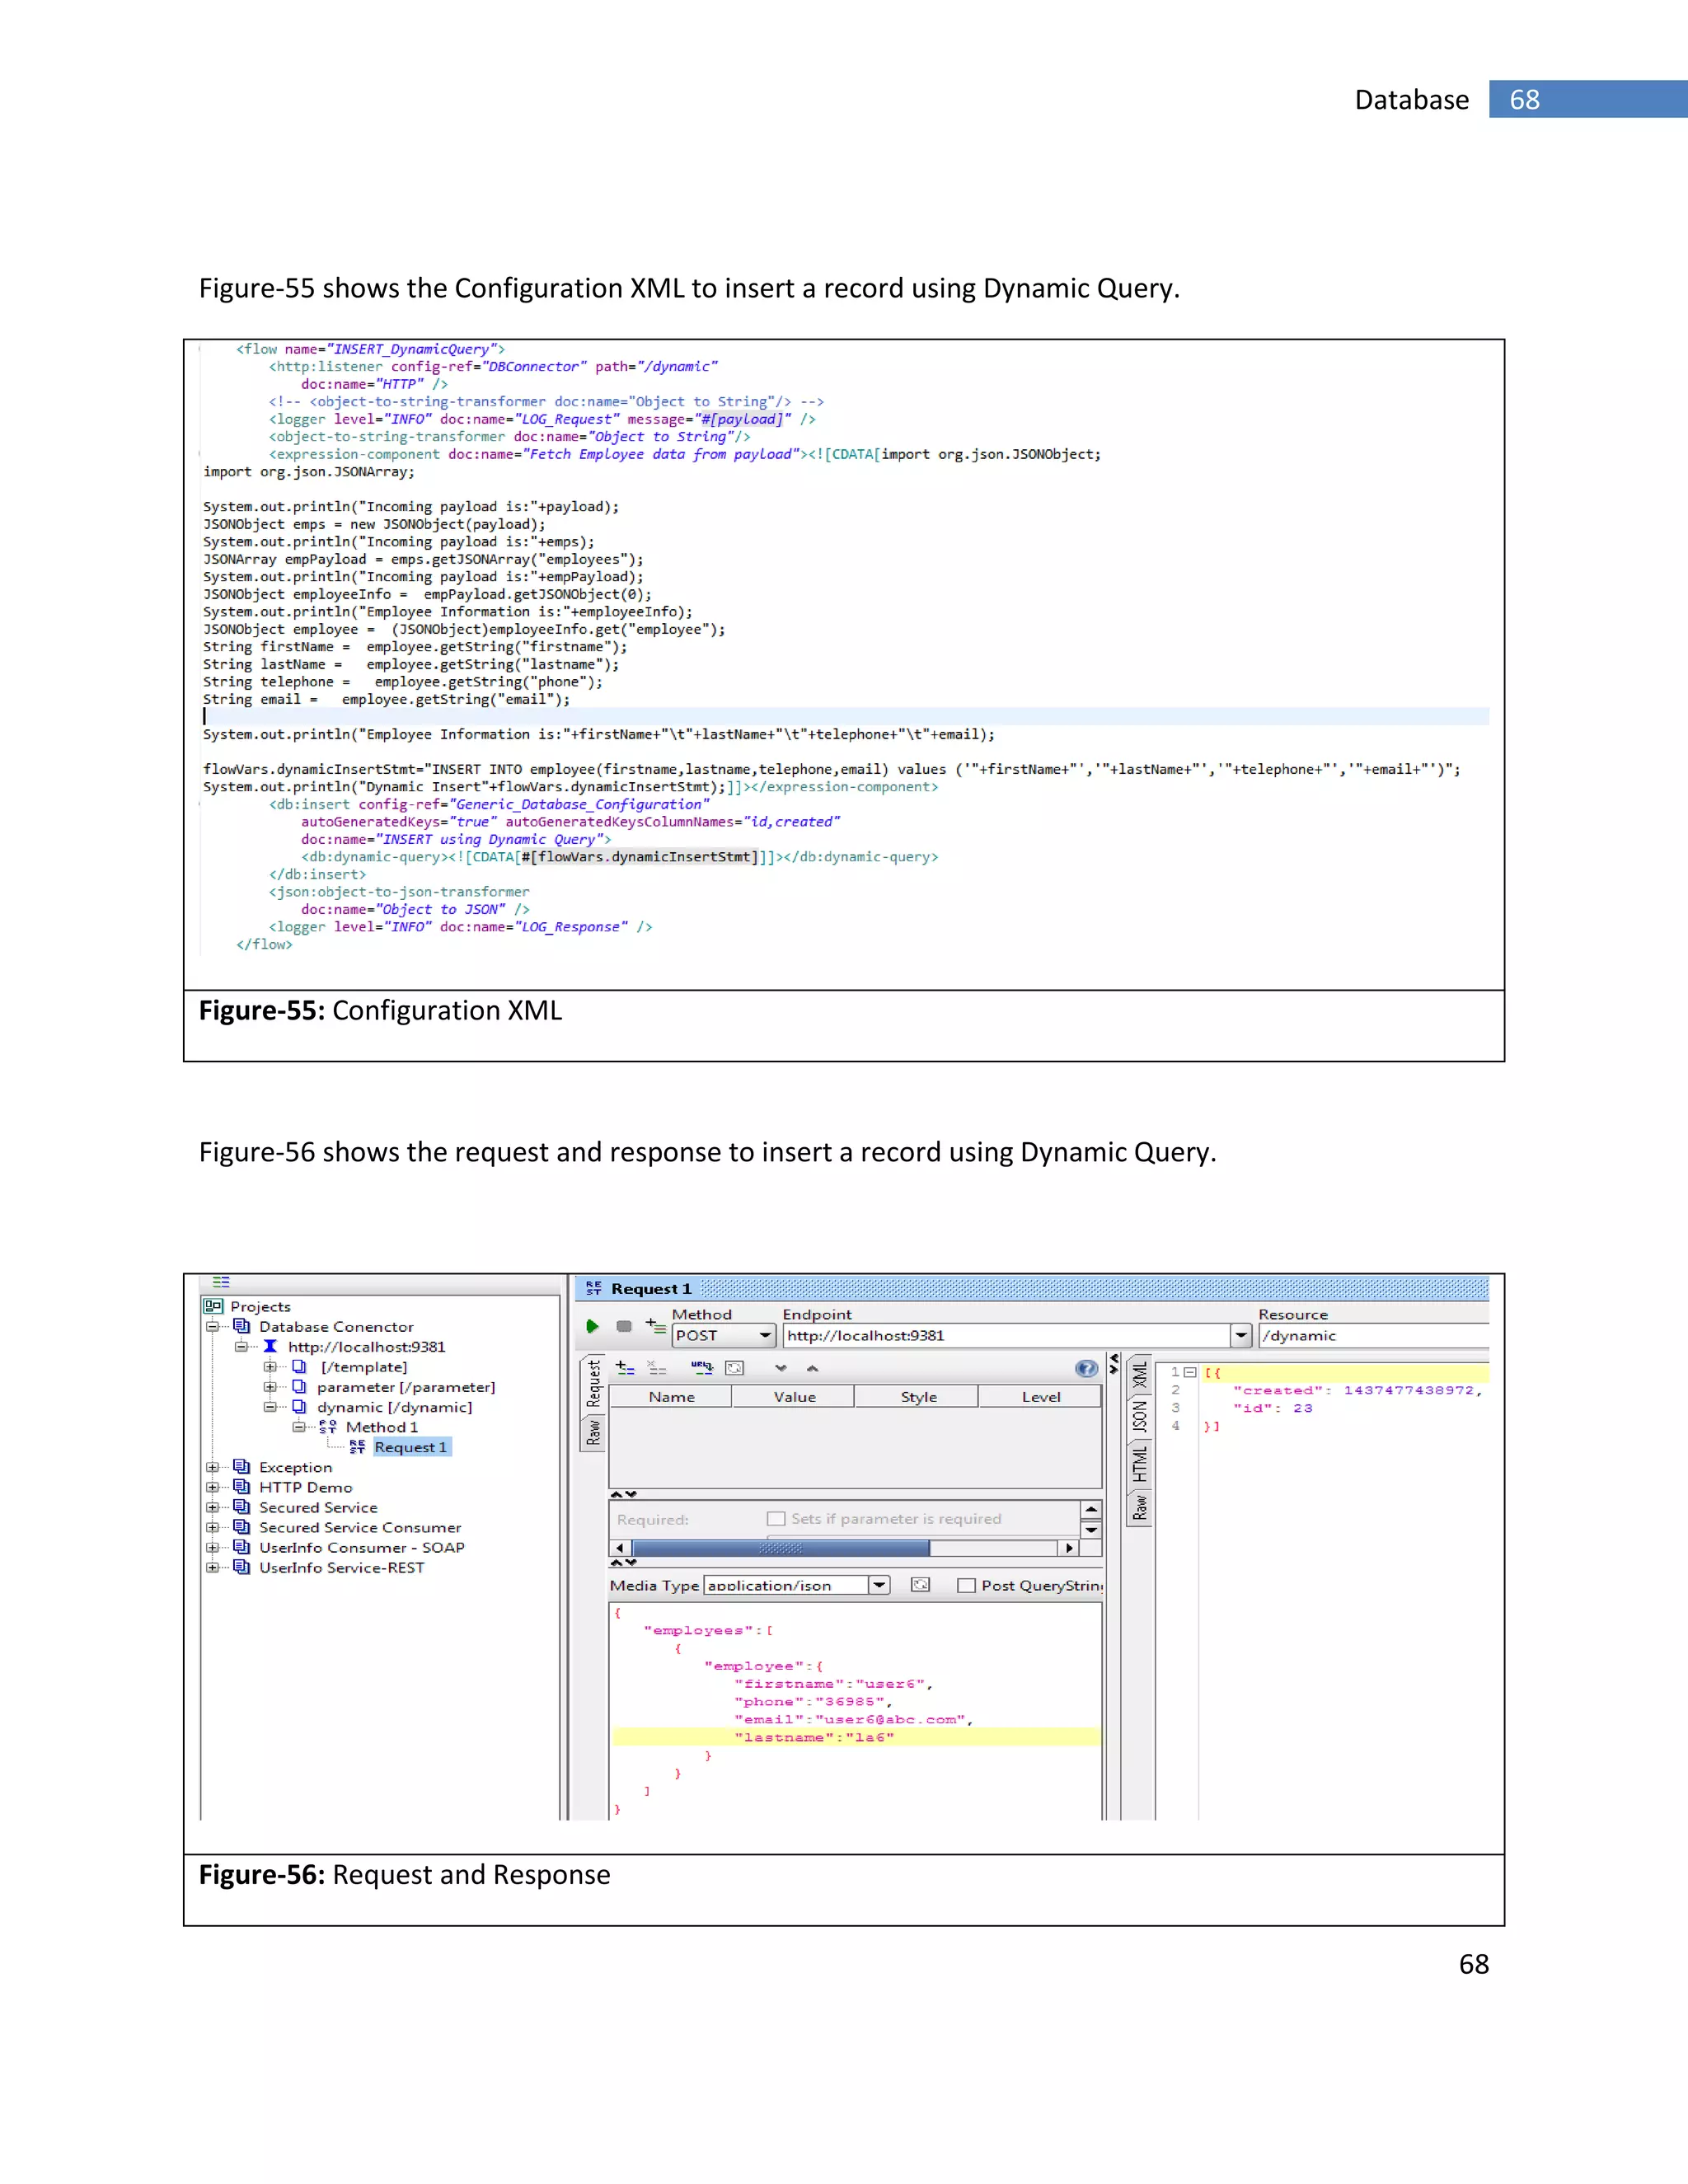Image resolution: width=1688 pixels, height=2184 pixels.
Task: Click the [/template] resource icon
Action: point(298,1366)
